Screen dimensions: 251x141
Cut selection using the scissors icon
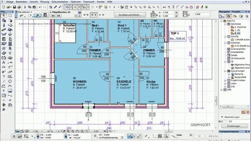click(25, 7)
